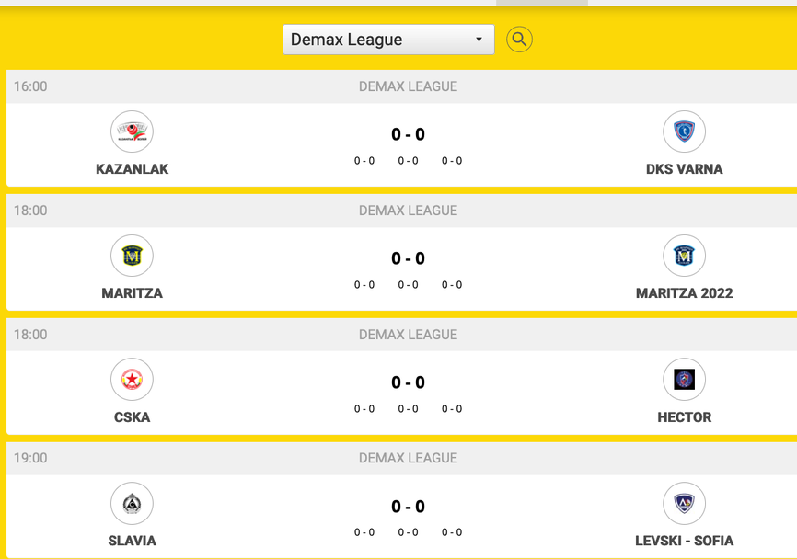The width and height of the screenshot is (797, 559).
Task: Select the HECTOR team name
Action: pyautogui.click(x=684, y=417)
